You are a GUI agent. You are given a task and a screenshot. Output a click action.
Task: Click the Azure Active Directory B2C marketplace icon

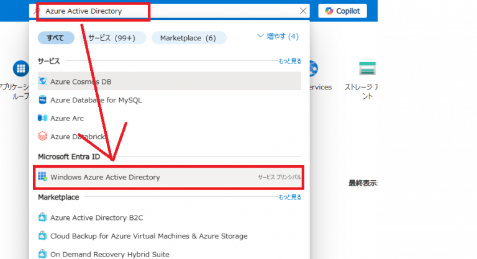click(x=43, y=217)
